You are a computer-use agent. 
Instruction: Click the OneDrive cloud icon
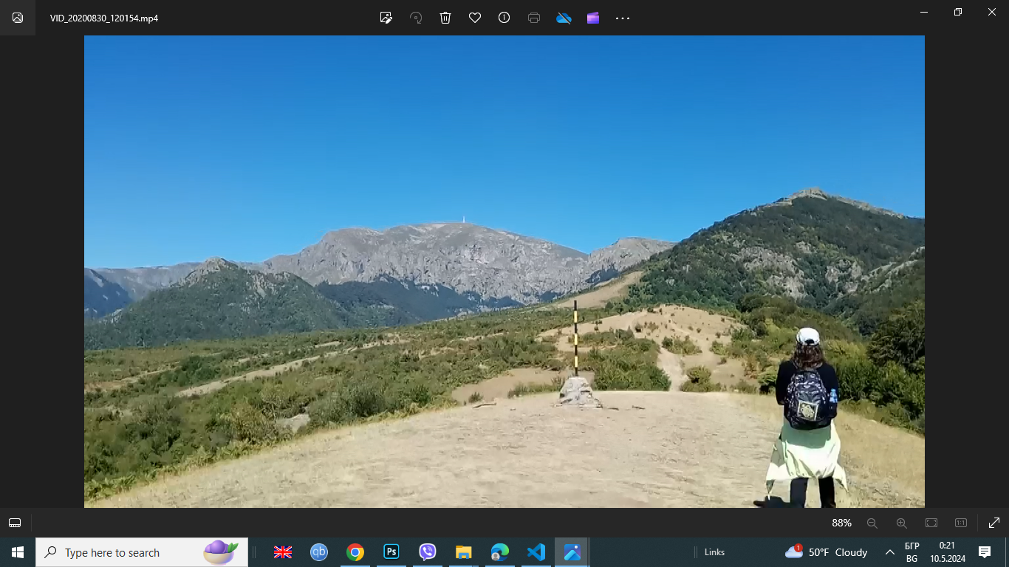tap(564, 18)
